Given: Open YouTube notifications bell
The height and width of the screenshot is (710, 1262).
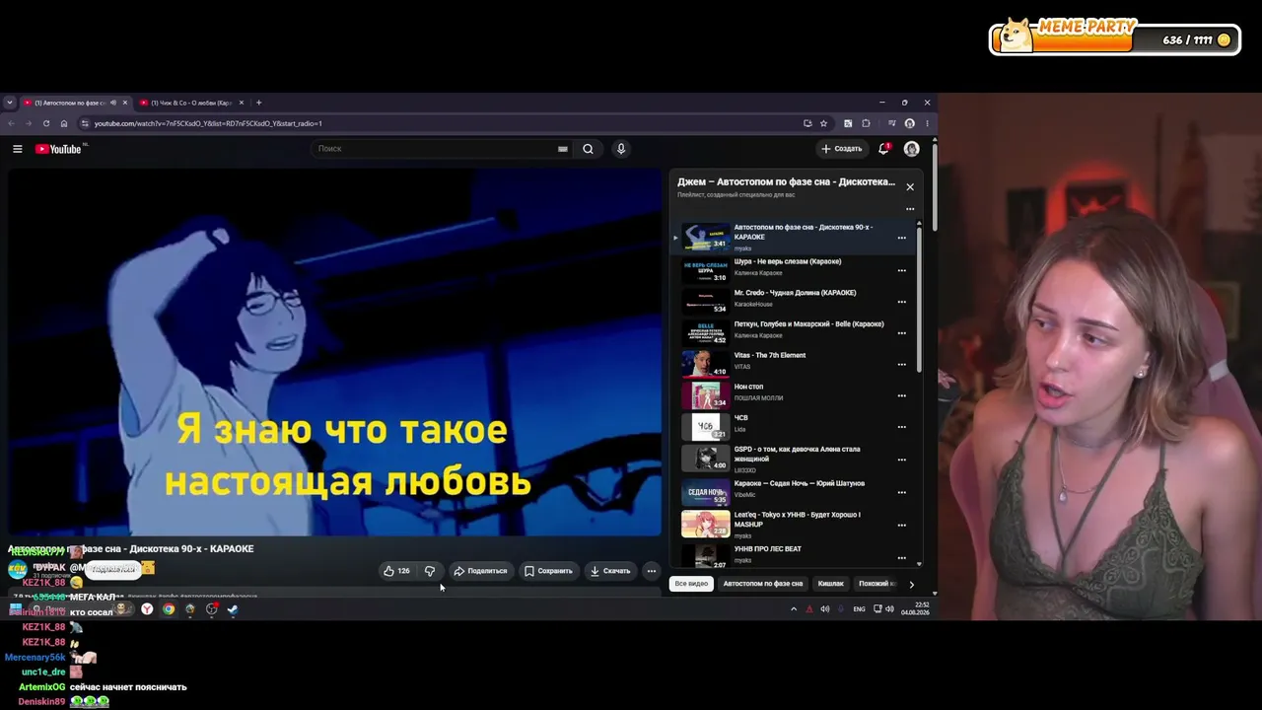Looking at the screenshot, I should 883,149.
